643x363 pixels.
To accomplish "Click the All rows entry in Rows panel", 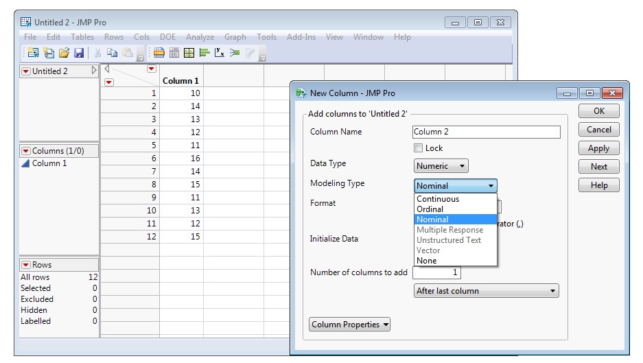I will point(58,277).
